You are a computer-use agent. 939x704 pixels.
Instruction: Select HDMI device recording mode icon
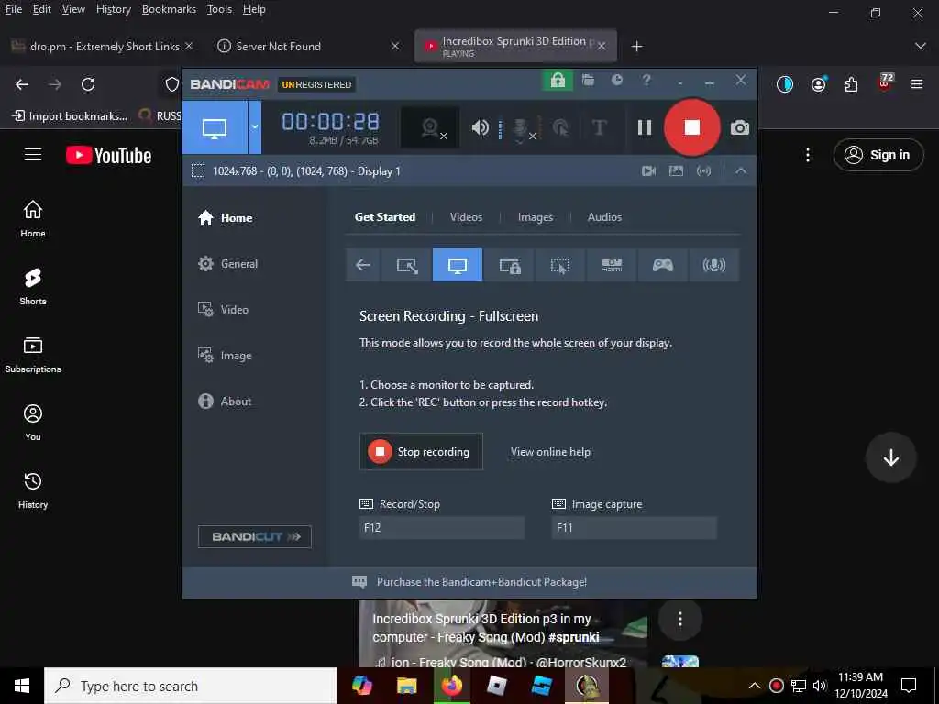coord(612,265)
